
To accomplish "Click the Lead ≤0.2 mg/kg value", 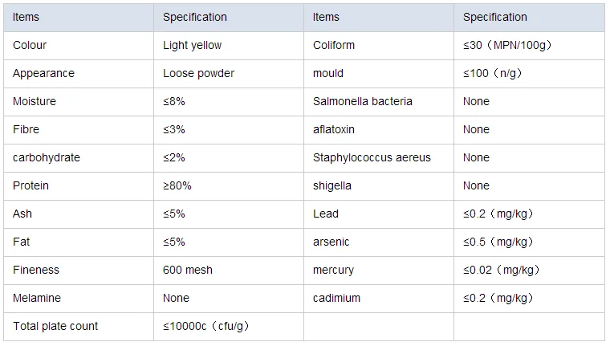I will coord(498,214).
